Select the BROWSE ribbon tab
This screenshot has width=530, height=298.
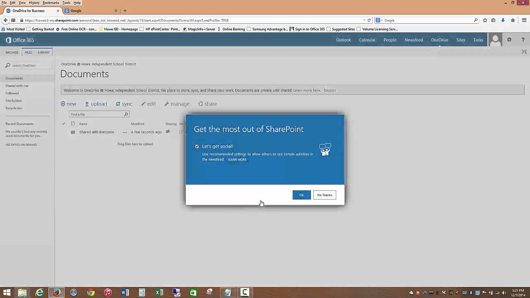point(12,53)
